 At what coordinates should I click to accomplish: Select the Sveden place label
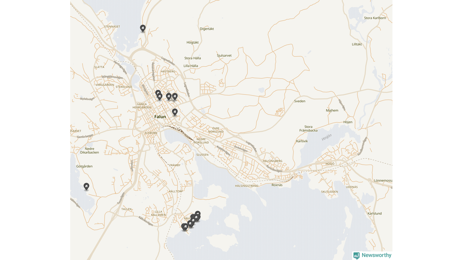(300, 101)
